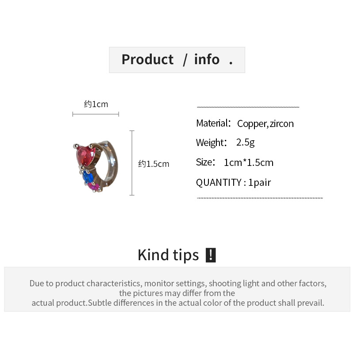Click the "Material:" label
Screen dimensions: 354x354
click(213, 123)
